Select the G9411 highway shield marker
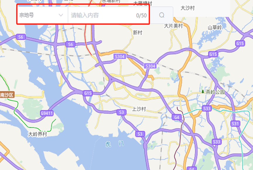Viewport: 253px width, 170px height. 47,113
